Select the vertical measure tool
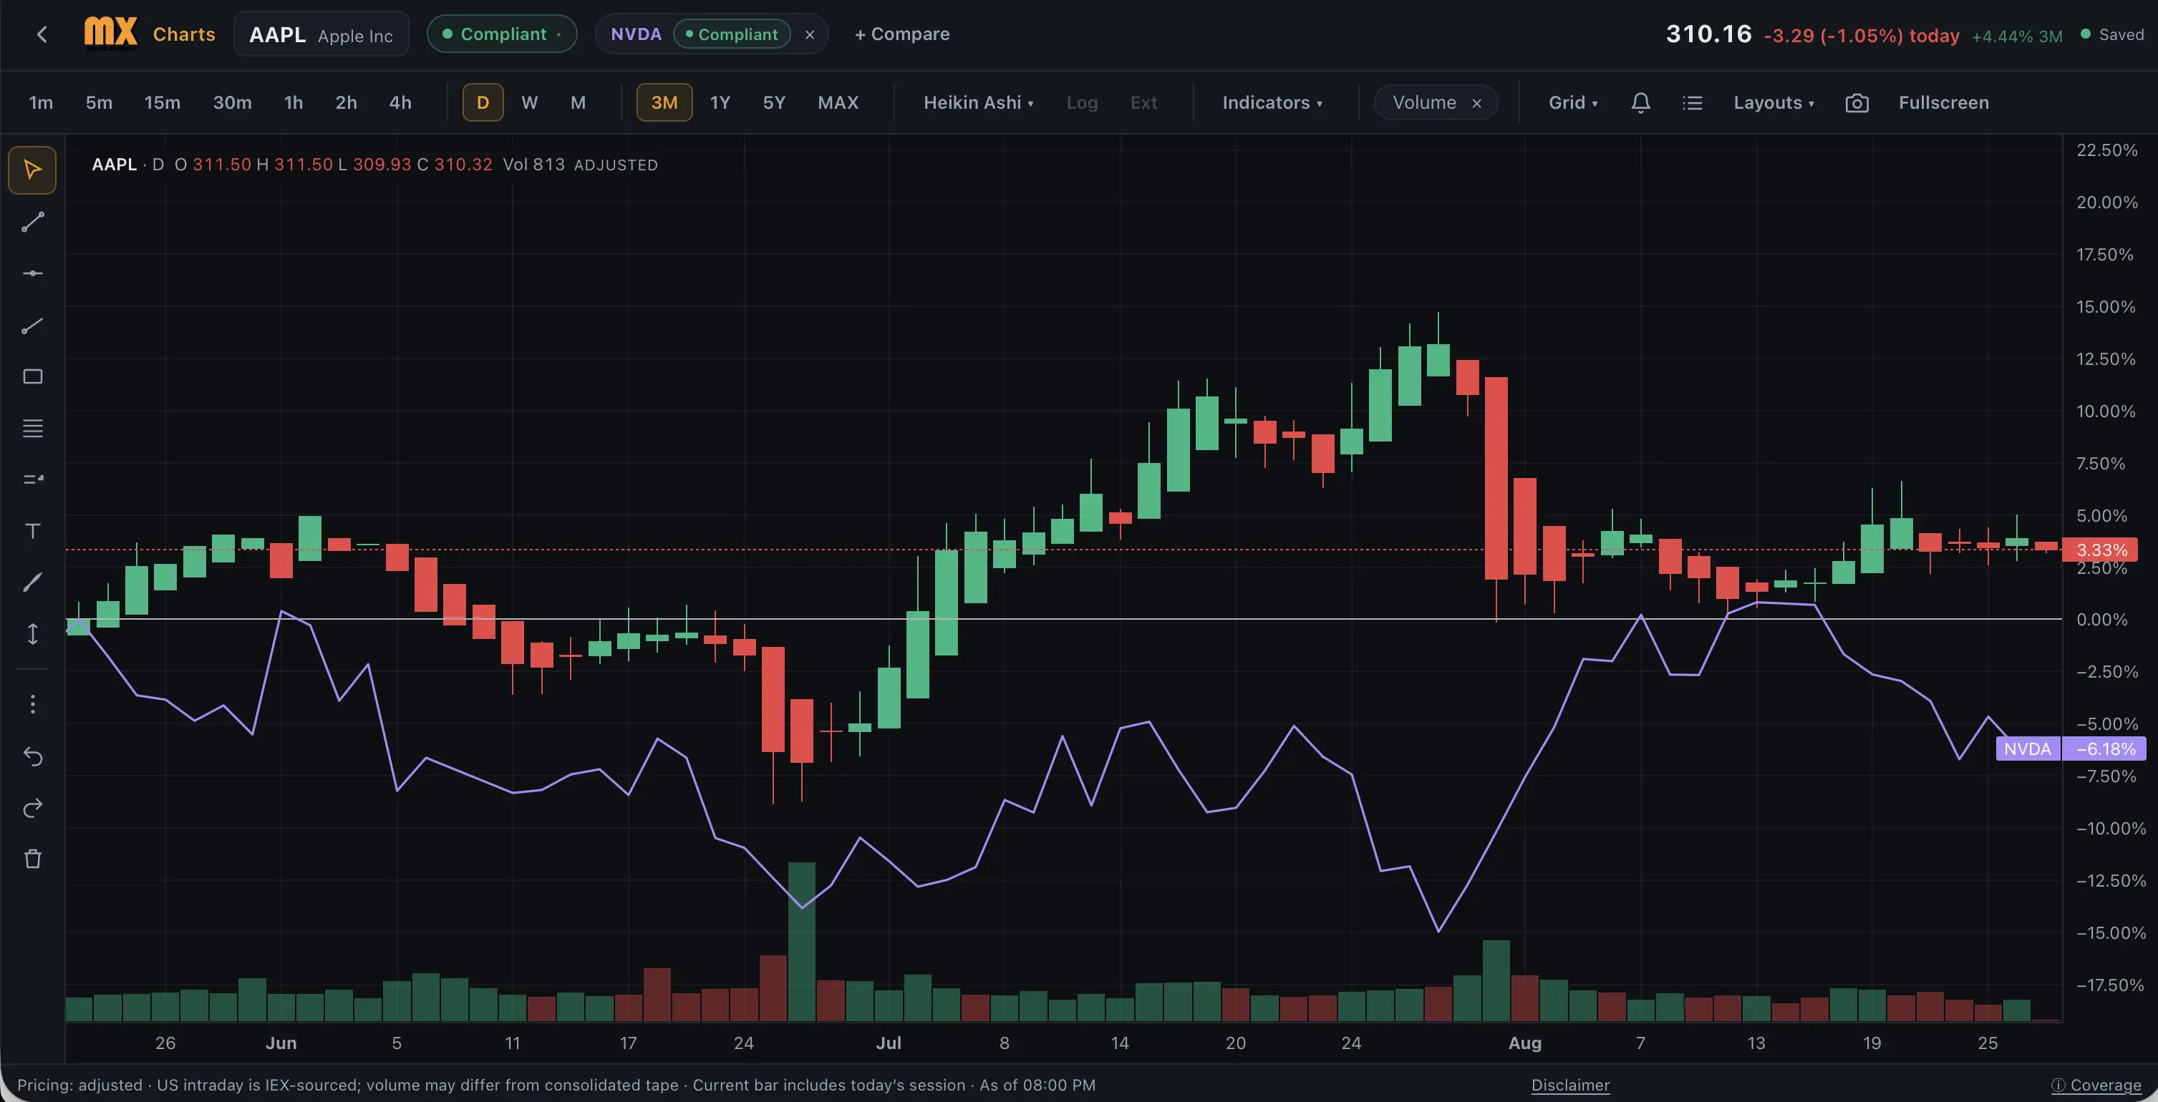 [x=33, y=634]
